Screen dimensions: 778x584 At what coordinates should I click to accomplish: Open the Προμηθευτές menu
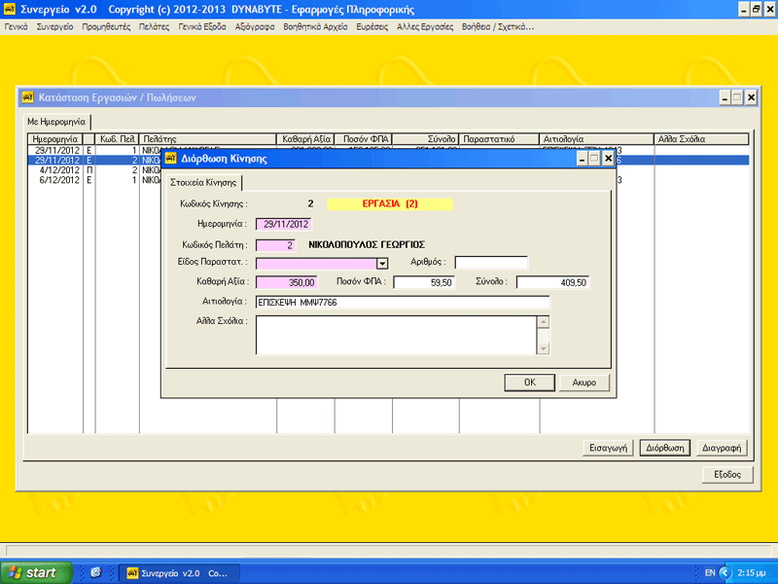[x=106, y=27]
